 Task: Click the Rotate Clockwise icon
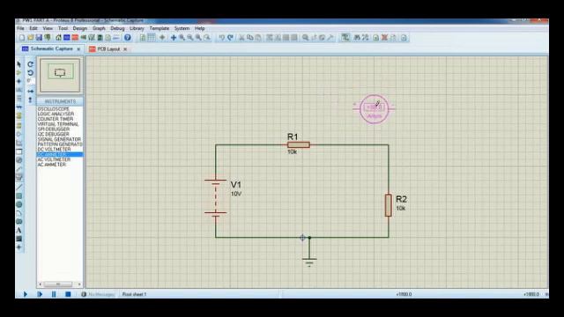(31, 64)
